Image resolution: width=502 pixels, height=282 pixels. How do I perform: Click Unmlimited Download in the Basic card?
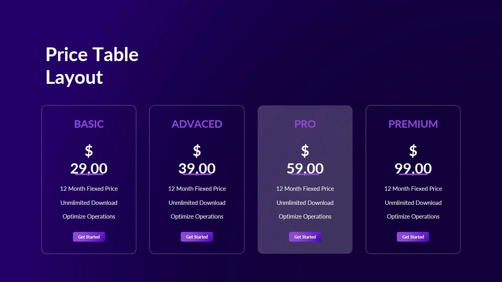coord(89,203)
